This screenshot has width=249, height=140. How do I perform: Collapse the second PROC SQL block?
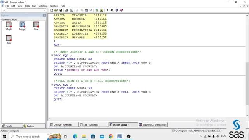click(x=52, y=85)
